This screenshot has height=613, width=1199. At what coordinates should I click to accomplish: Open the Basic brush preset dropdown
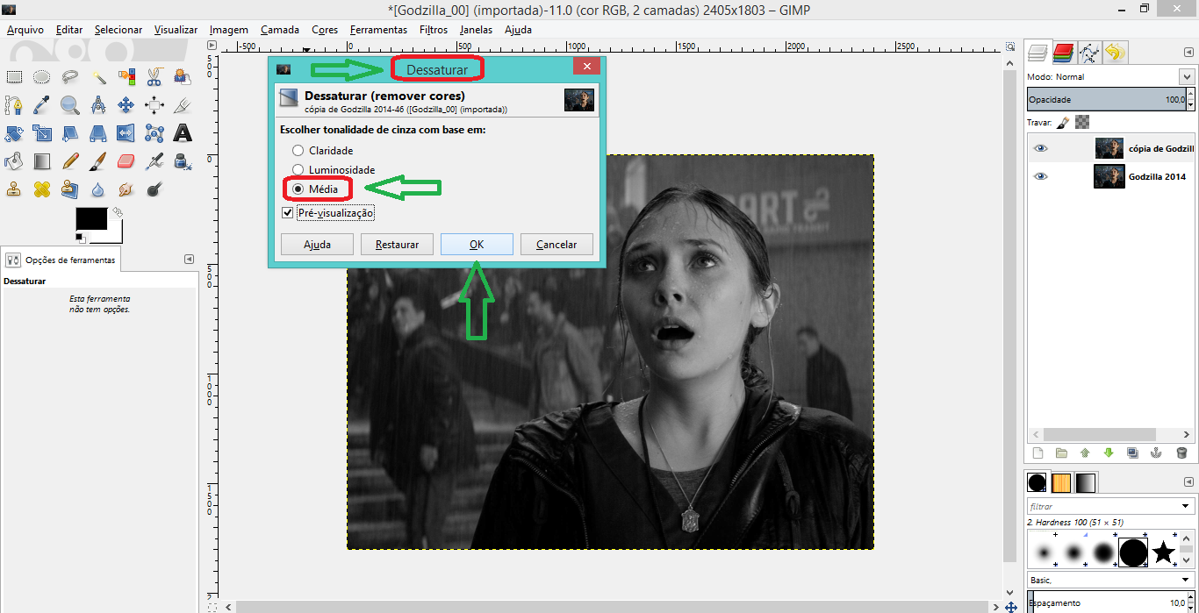[x=1187, y=580]
